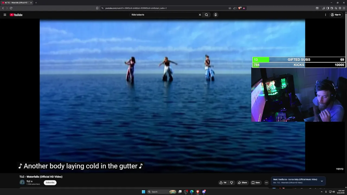
Task: Open more actions ellipsis beside Save
Action: tap(266, 183)
